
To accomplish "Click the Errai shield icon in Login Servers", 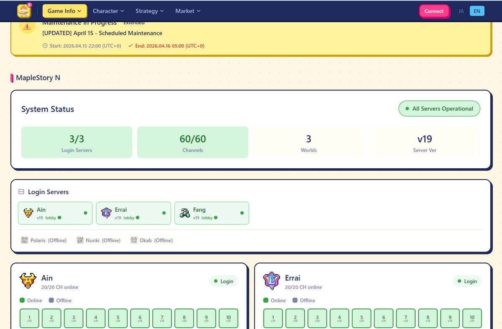I will (x=107, y=213).
